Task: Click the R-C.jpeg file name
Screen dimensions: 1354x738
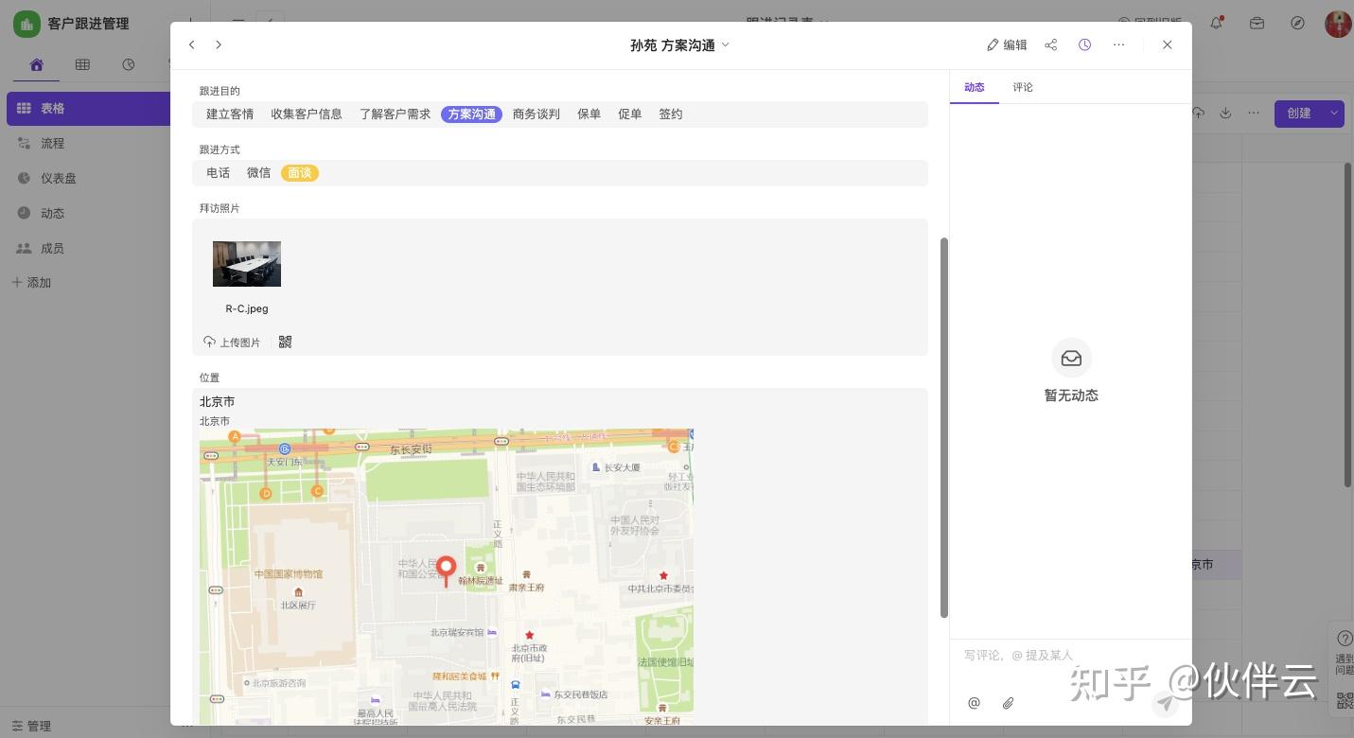Action: [247, 308]
